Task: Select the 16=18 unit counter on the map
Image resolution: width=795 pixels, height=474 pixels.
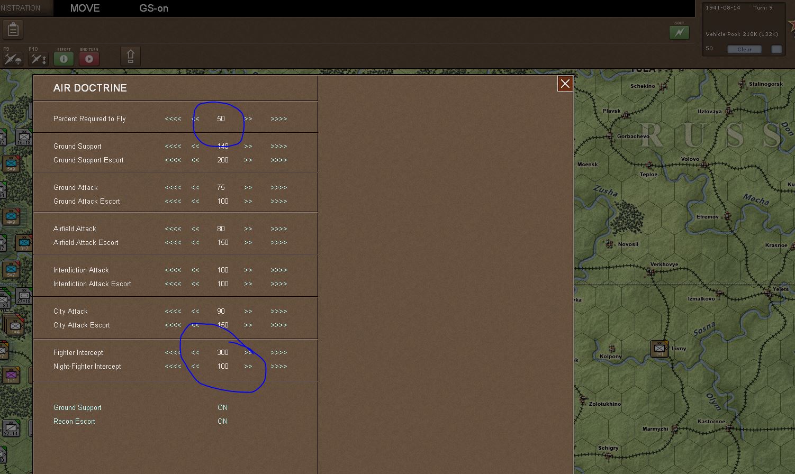Action: tap(24, 138)
